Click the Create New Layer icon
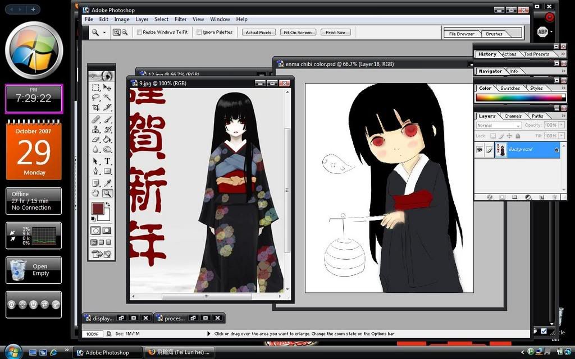 pos(542,197)
